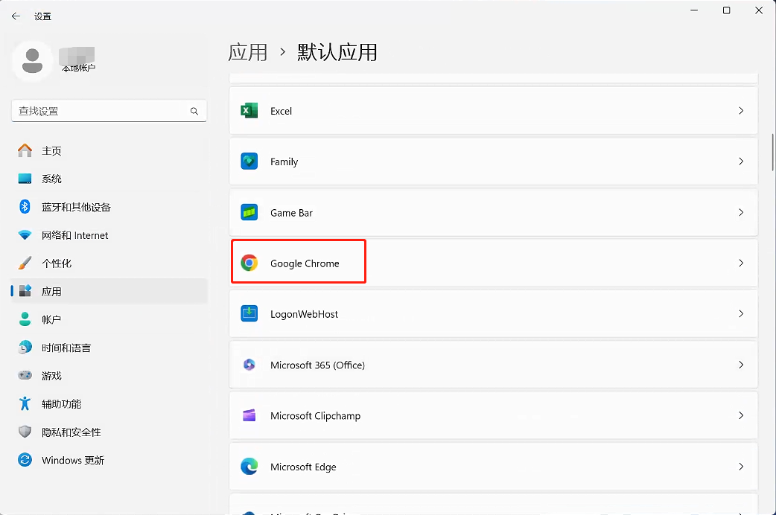The image size is (776, 515).
Task: Select 隐私和安全性 in the sidebar
Action: 109,432
